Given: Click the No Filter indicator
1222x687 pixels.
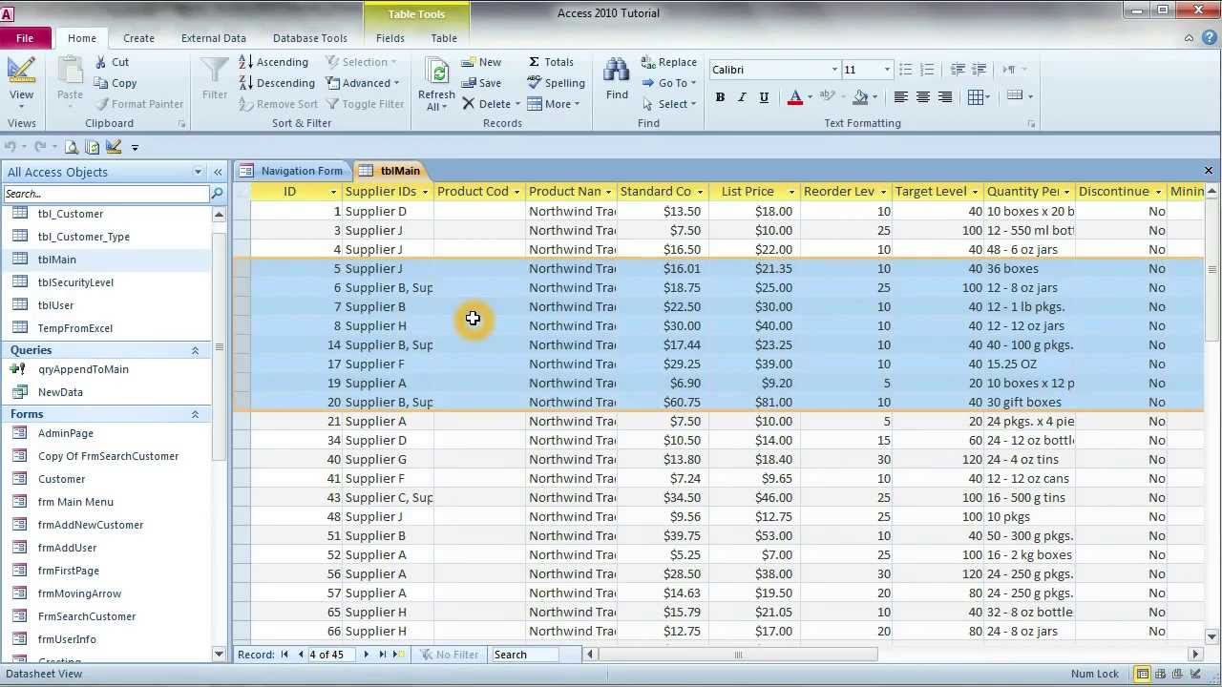Looking at the screenshot, I should 449,655.
